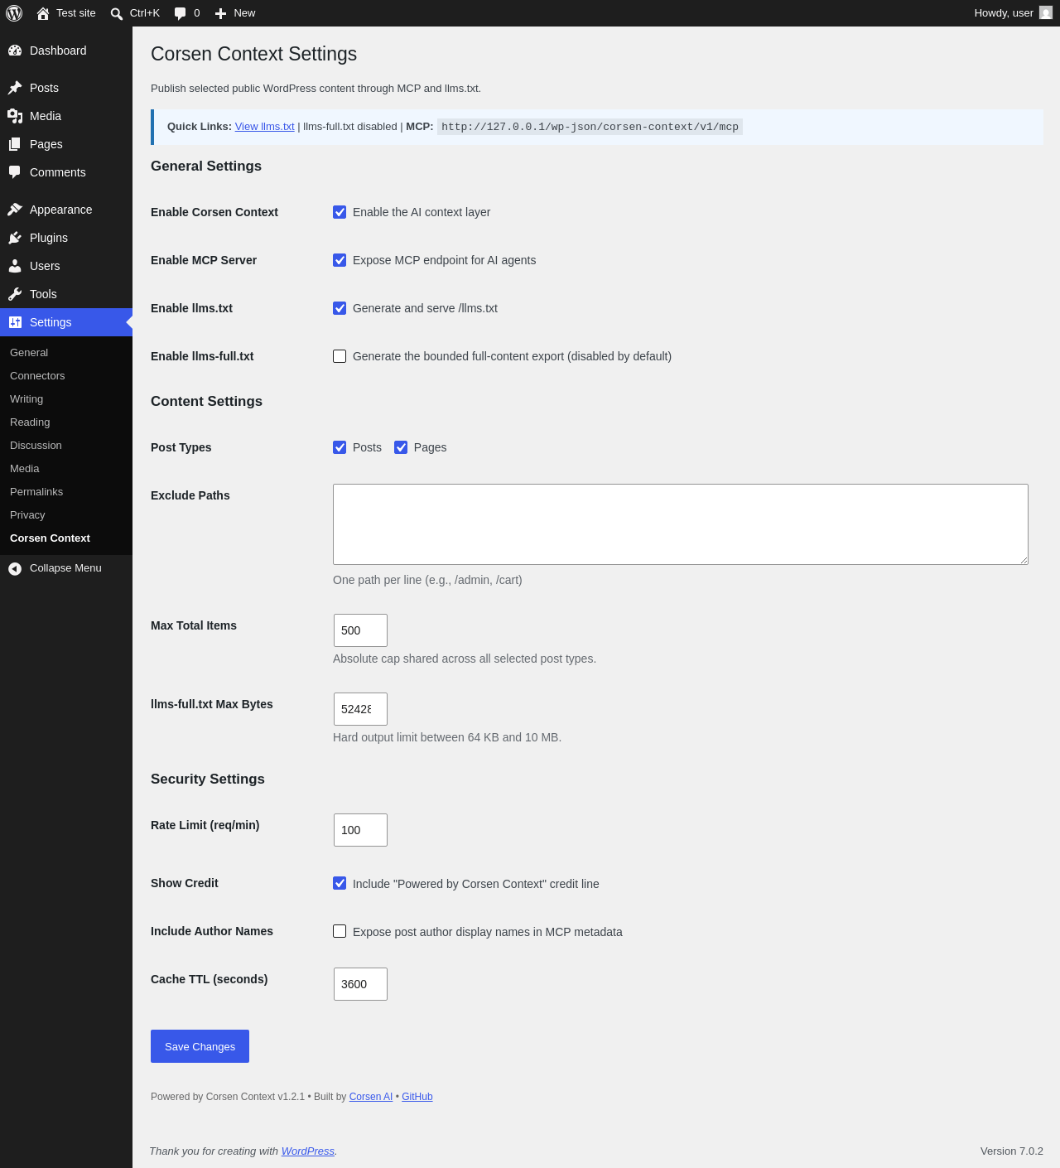The width and height of the screenshot is (1060, 1168).
Task: Focus the Max Total Items field
Action: (x=360, y=630)
